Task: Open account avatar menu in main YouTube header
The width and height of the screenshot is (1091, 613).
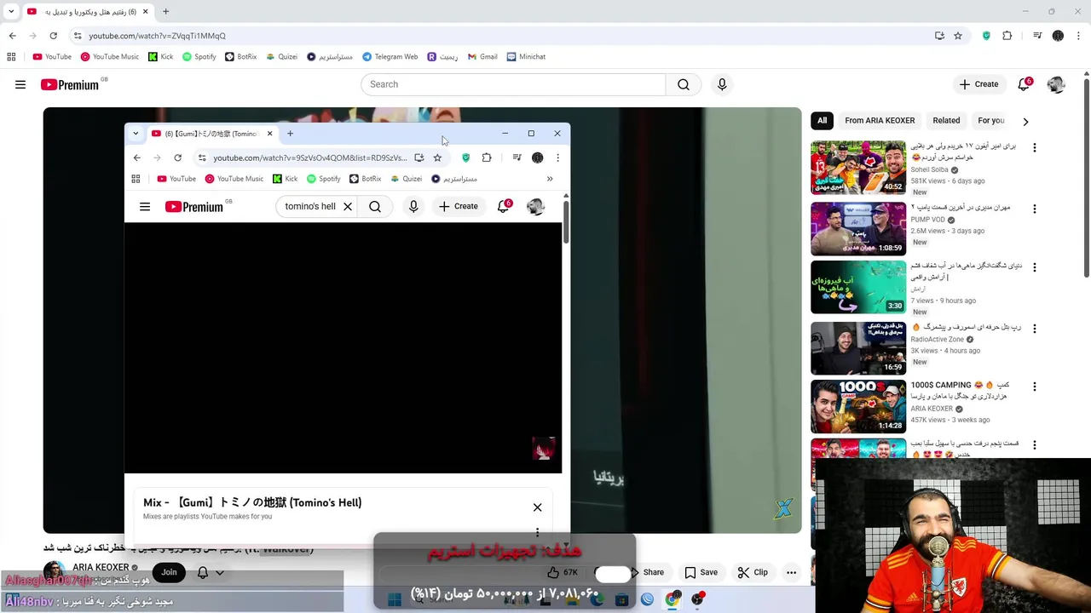Action: 1056,84
